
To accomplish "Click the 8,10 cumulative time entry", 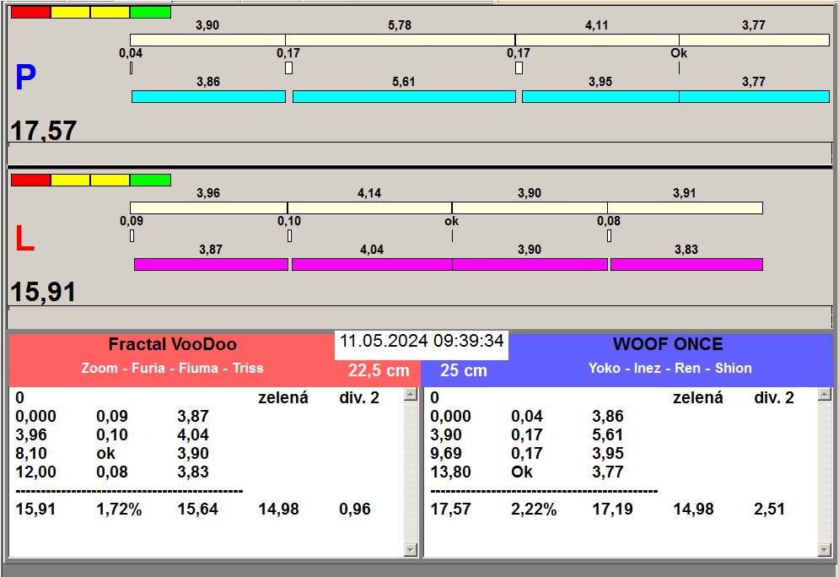I will (x=31, y=453).
